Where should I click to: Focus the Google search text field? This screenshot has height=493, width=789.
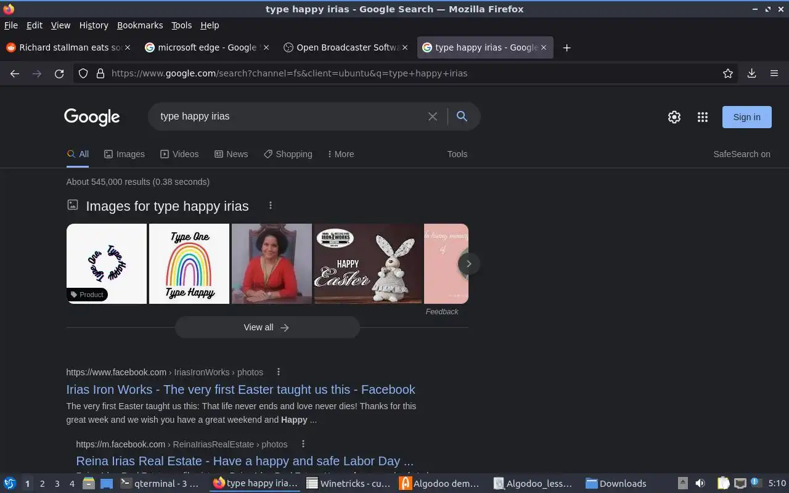click(x=290, y=116)
